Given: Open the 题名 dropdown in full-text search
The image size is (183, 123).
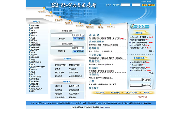Looking at the screenshot, I should click(79, 48).
